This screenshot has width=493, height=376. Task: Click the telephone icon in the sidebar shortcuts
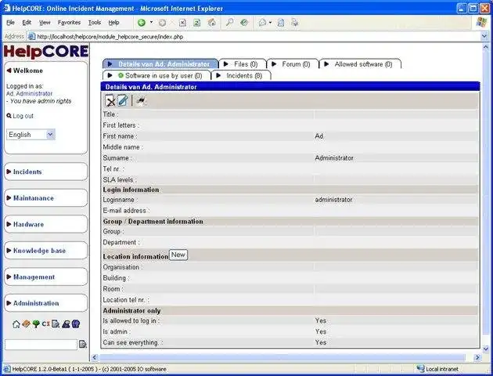click(66, 324)
